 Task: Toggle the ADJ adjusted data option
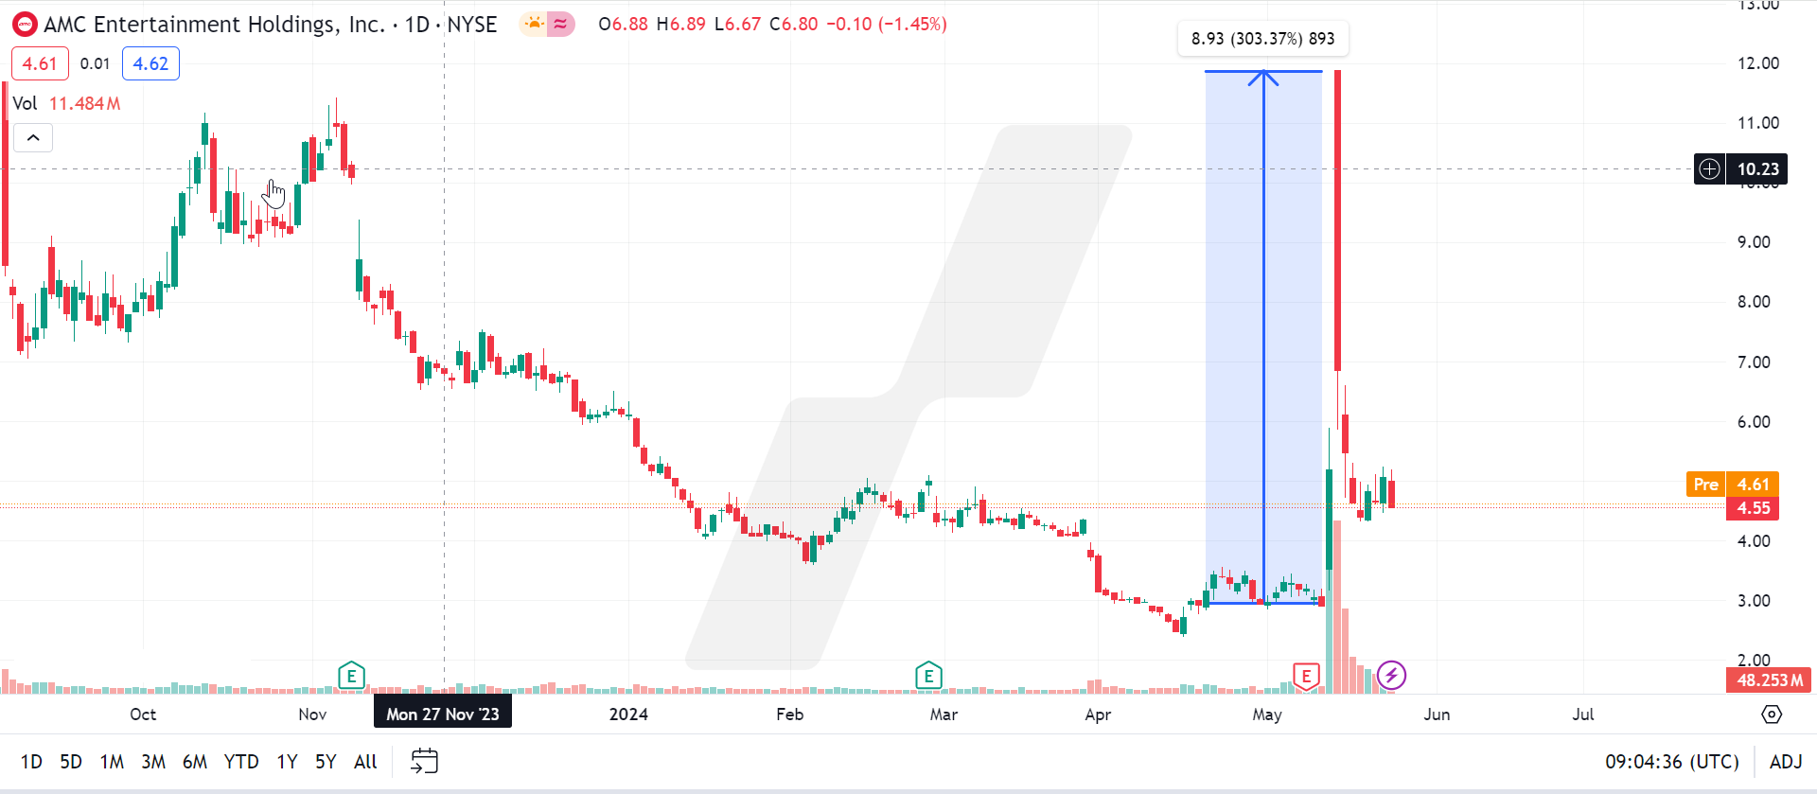click(x=1785, y=762)
